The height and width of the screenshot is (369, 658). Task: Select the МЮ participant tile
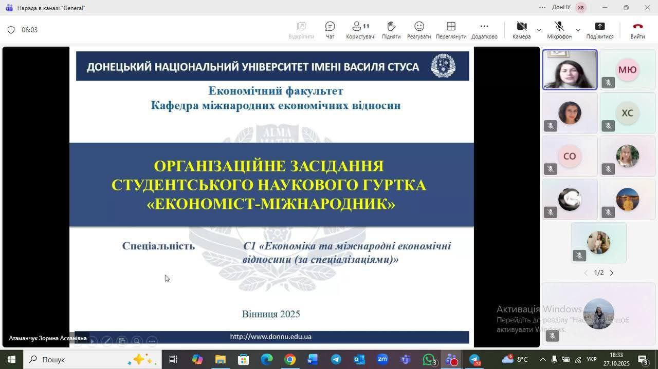pos(627,70)
